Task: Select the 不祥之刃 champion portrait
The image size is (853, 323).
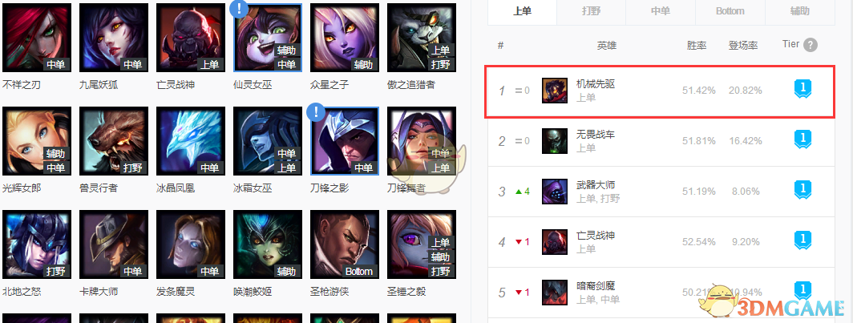Action: tap(37, 38)
